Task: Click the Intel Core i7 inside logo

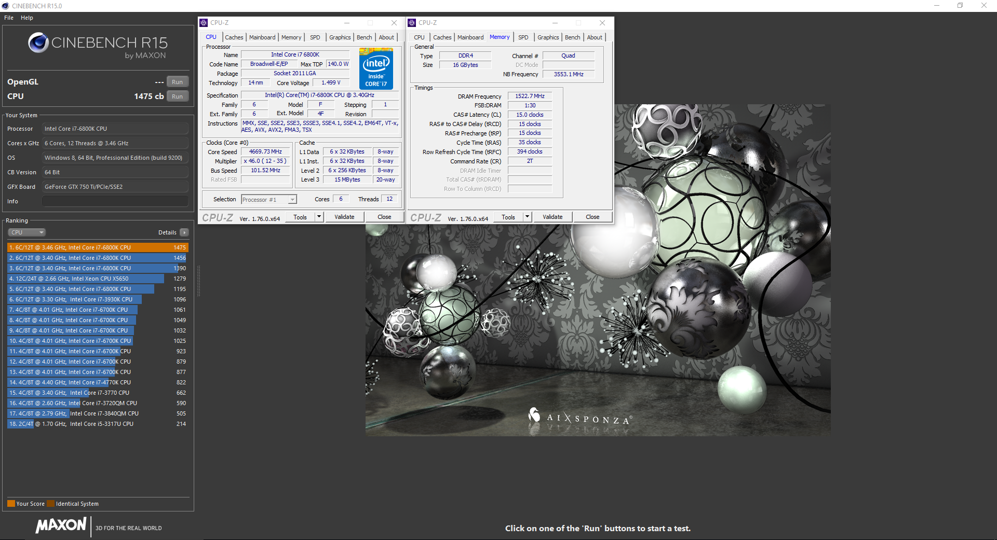Action: 376,68
